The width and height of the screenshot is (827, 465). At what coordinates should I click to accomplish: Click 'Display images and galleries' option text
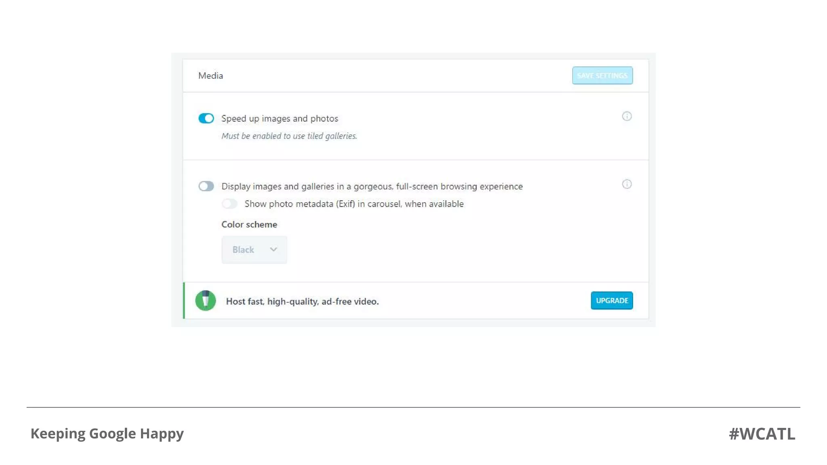point(372,186)
